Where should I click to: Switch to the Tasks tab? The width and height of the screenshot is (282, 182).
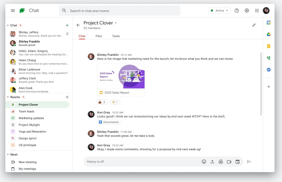(116, 36)
